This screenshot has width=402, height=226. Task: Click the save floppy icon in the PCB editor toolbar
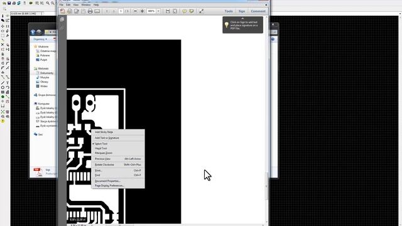pyautogui.click(x=9, y=3)
